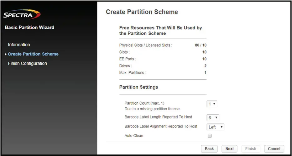292x156 pixels.
Task: Click the greyed-out Finish button
Action: point(250,149)
